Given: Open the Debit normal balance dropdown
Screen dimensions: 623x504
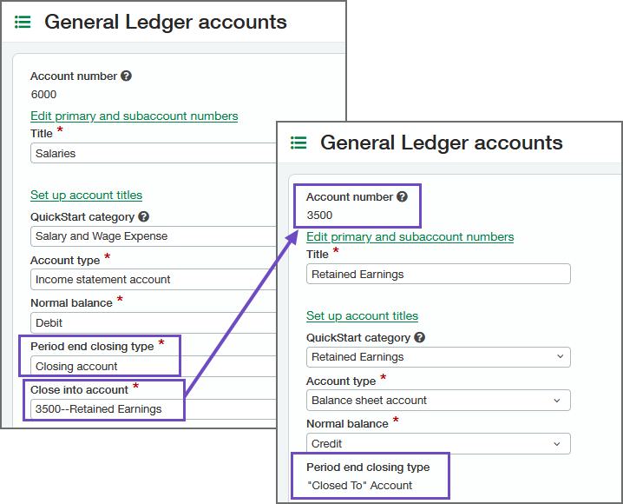Looking at the screenshot, I should 152,323.
